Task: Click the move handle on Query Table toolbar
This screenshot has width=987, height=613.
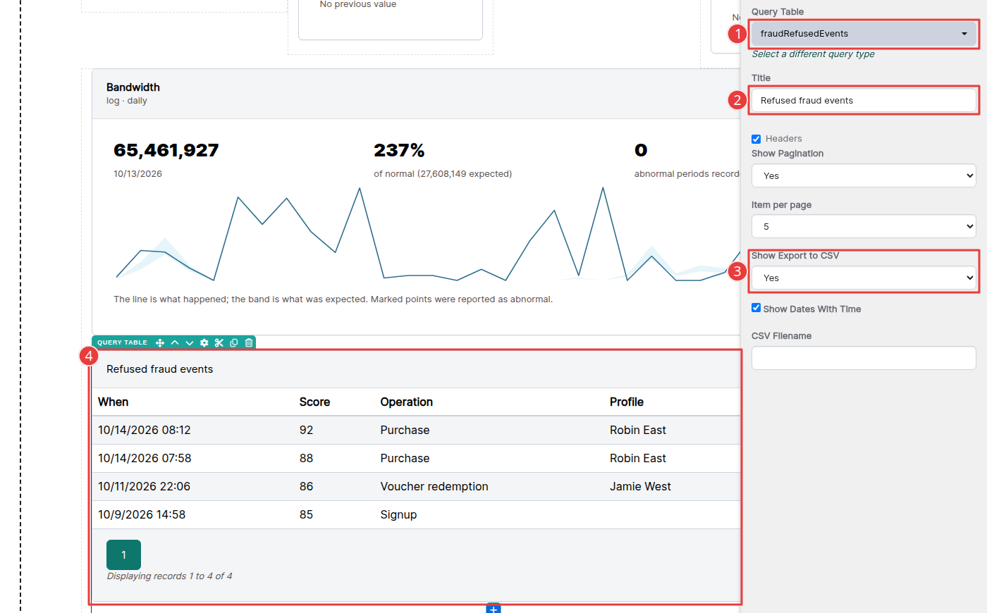Action: (x=160, y=342)
